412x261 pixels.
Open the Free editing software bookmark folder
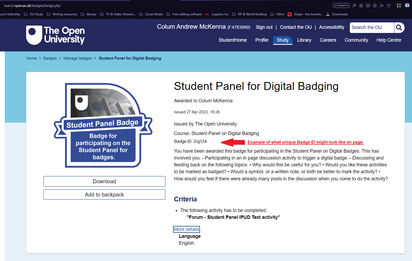[184, 14]
